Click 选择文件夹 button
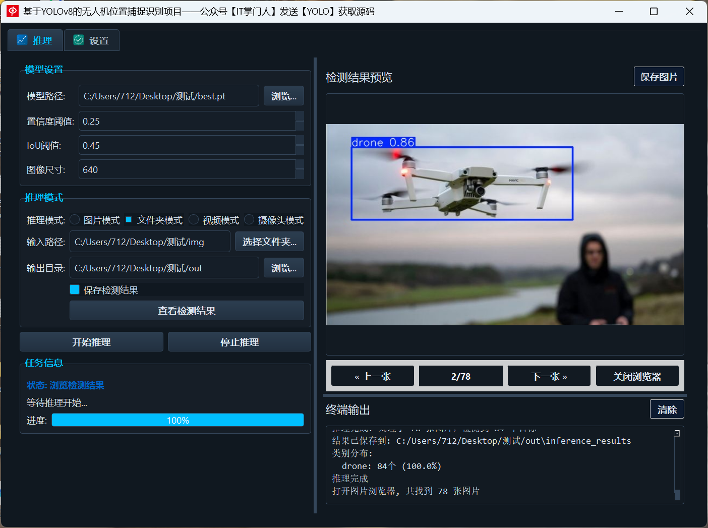Viewport: 708px width, 528px height. pyautogui.click(x=269, y=242)
